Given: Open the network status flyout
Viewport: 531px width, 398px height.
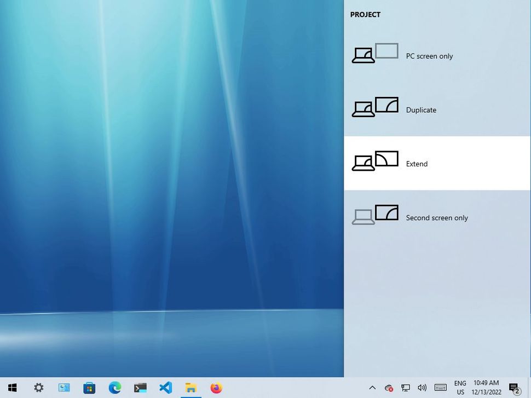Looking at the screenshot, I should point(406,388).
